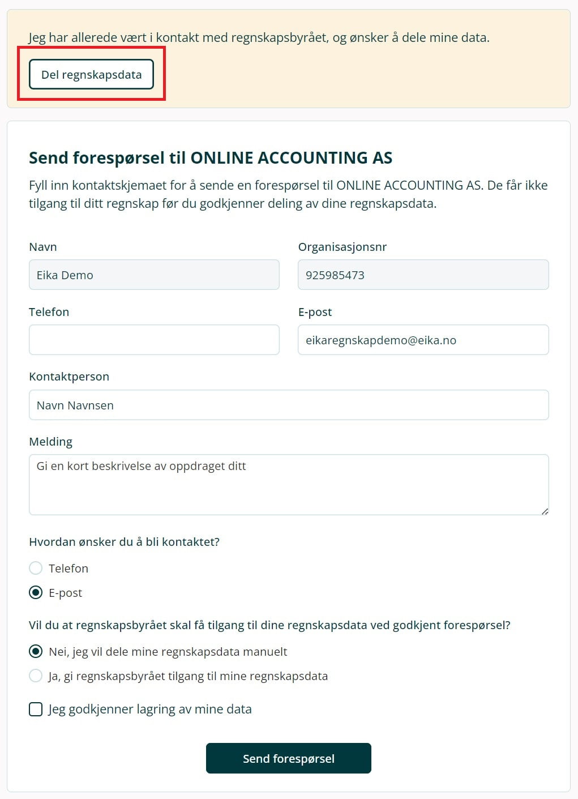Select 'Ja, gi regnskapsbyrået tilgang' option
The height and width of the screenshot is (799, 578).
point(36,676)
